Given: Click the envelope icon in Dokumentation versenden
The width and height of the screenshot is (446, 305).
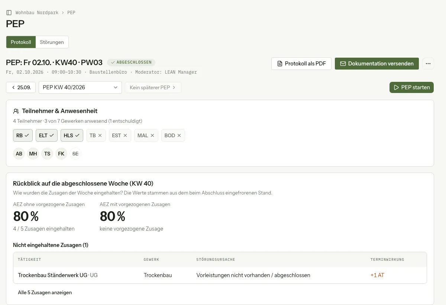Looking at the screenshot, I should point(343,64).
